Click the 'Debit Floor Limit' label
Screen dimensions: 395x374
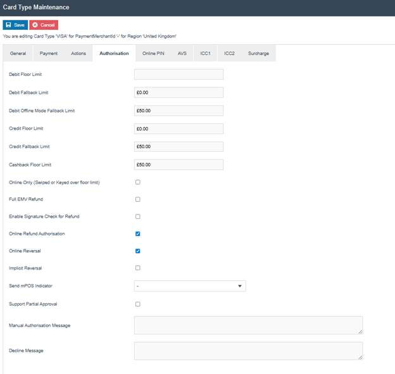click(x=25, y=74)
